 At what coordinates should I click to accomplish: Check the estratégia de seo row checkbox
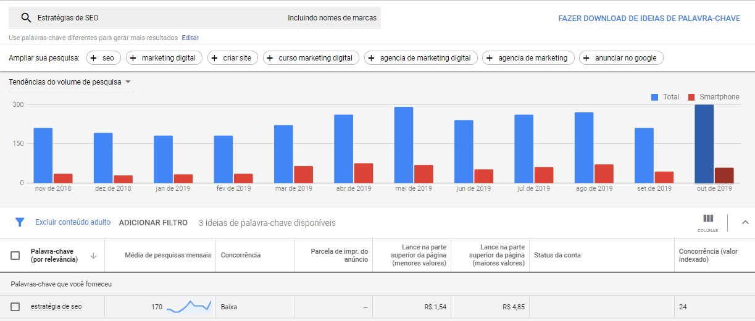(15, 307)
